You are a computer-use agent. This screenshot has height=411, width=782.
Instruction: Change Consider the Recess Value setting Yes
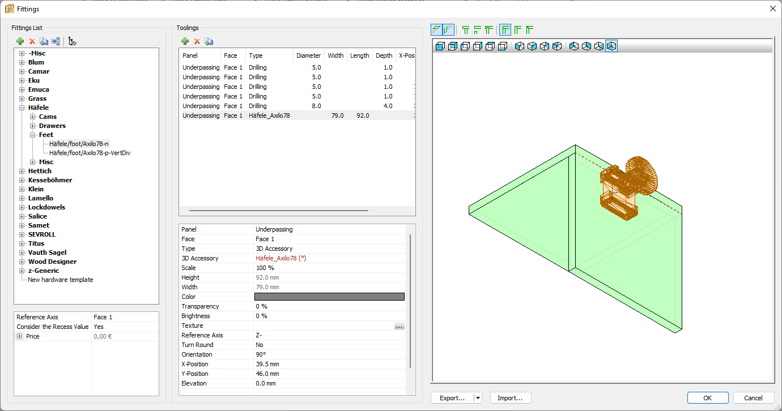pyautogui.click(x=125, y=327)
